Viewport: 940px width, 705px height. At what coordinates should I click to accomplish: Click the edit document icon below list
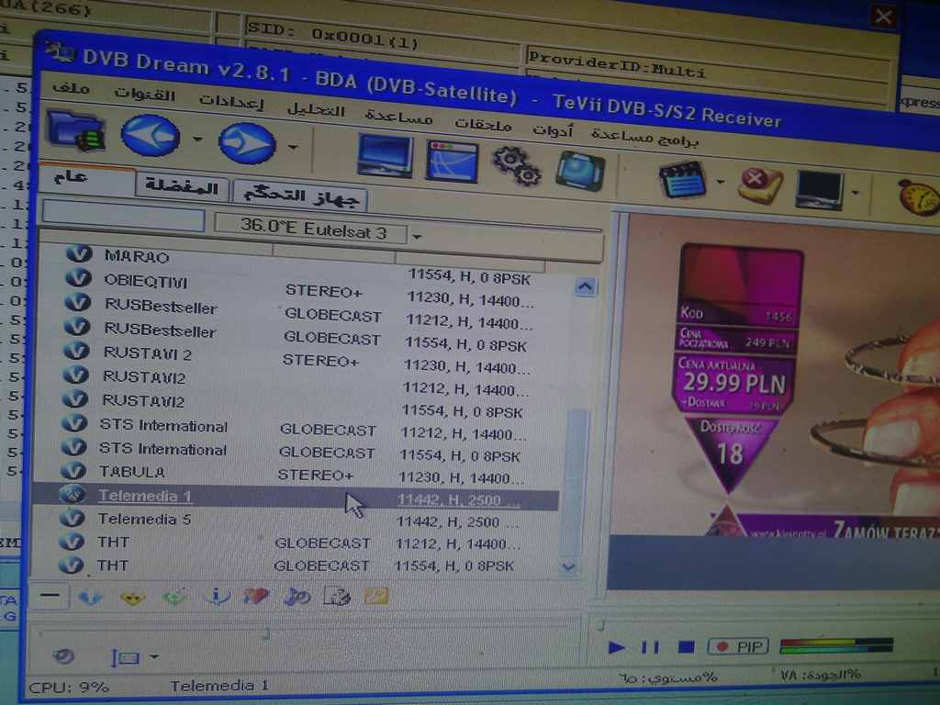click(x=336, y=596)
